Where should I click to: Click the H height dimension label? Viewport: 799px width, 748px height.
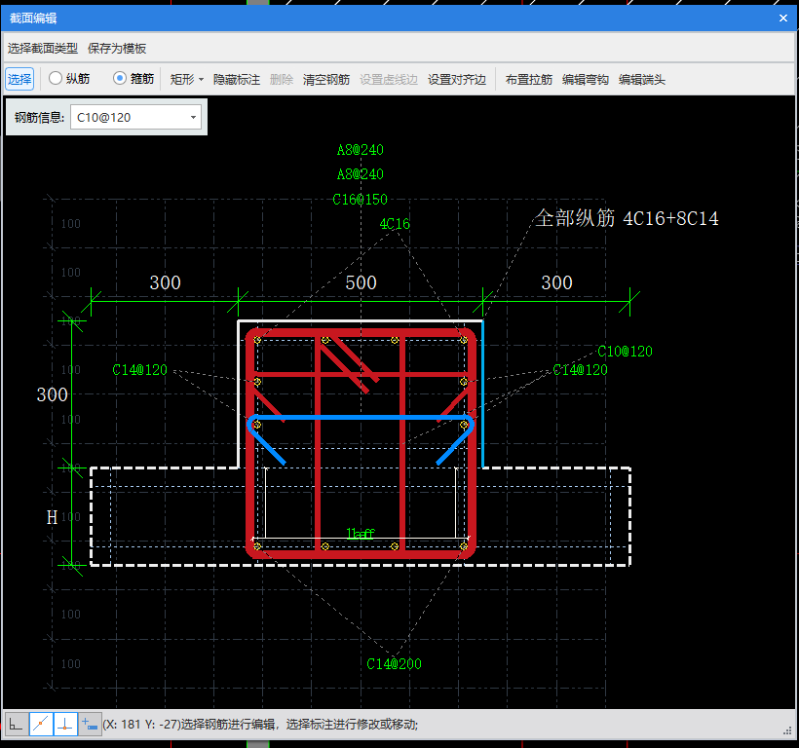coord(52,517)
